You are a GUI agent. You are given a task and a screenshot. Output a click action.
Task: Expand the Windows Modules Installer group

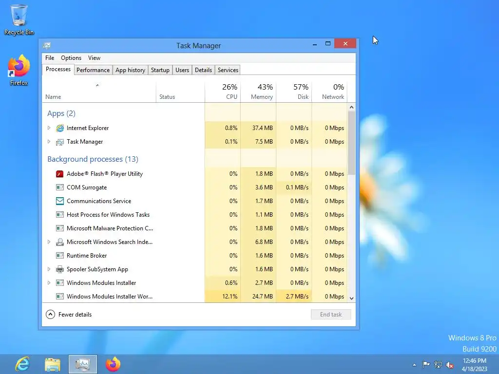point(49,283)
